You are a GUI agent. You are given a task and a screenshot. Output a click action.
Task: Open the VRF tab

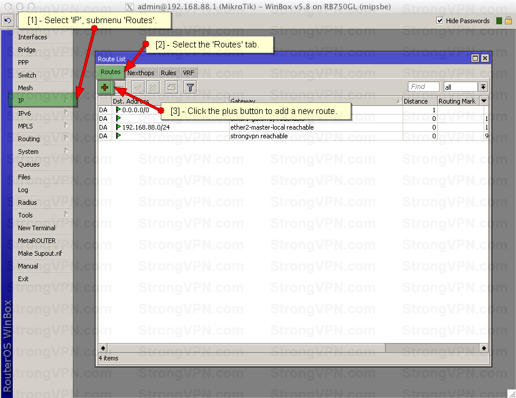point(189,73)
